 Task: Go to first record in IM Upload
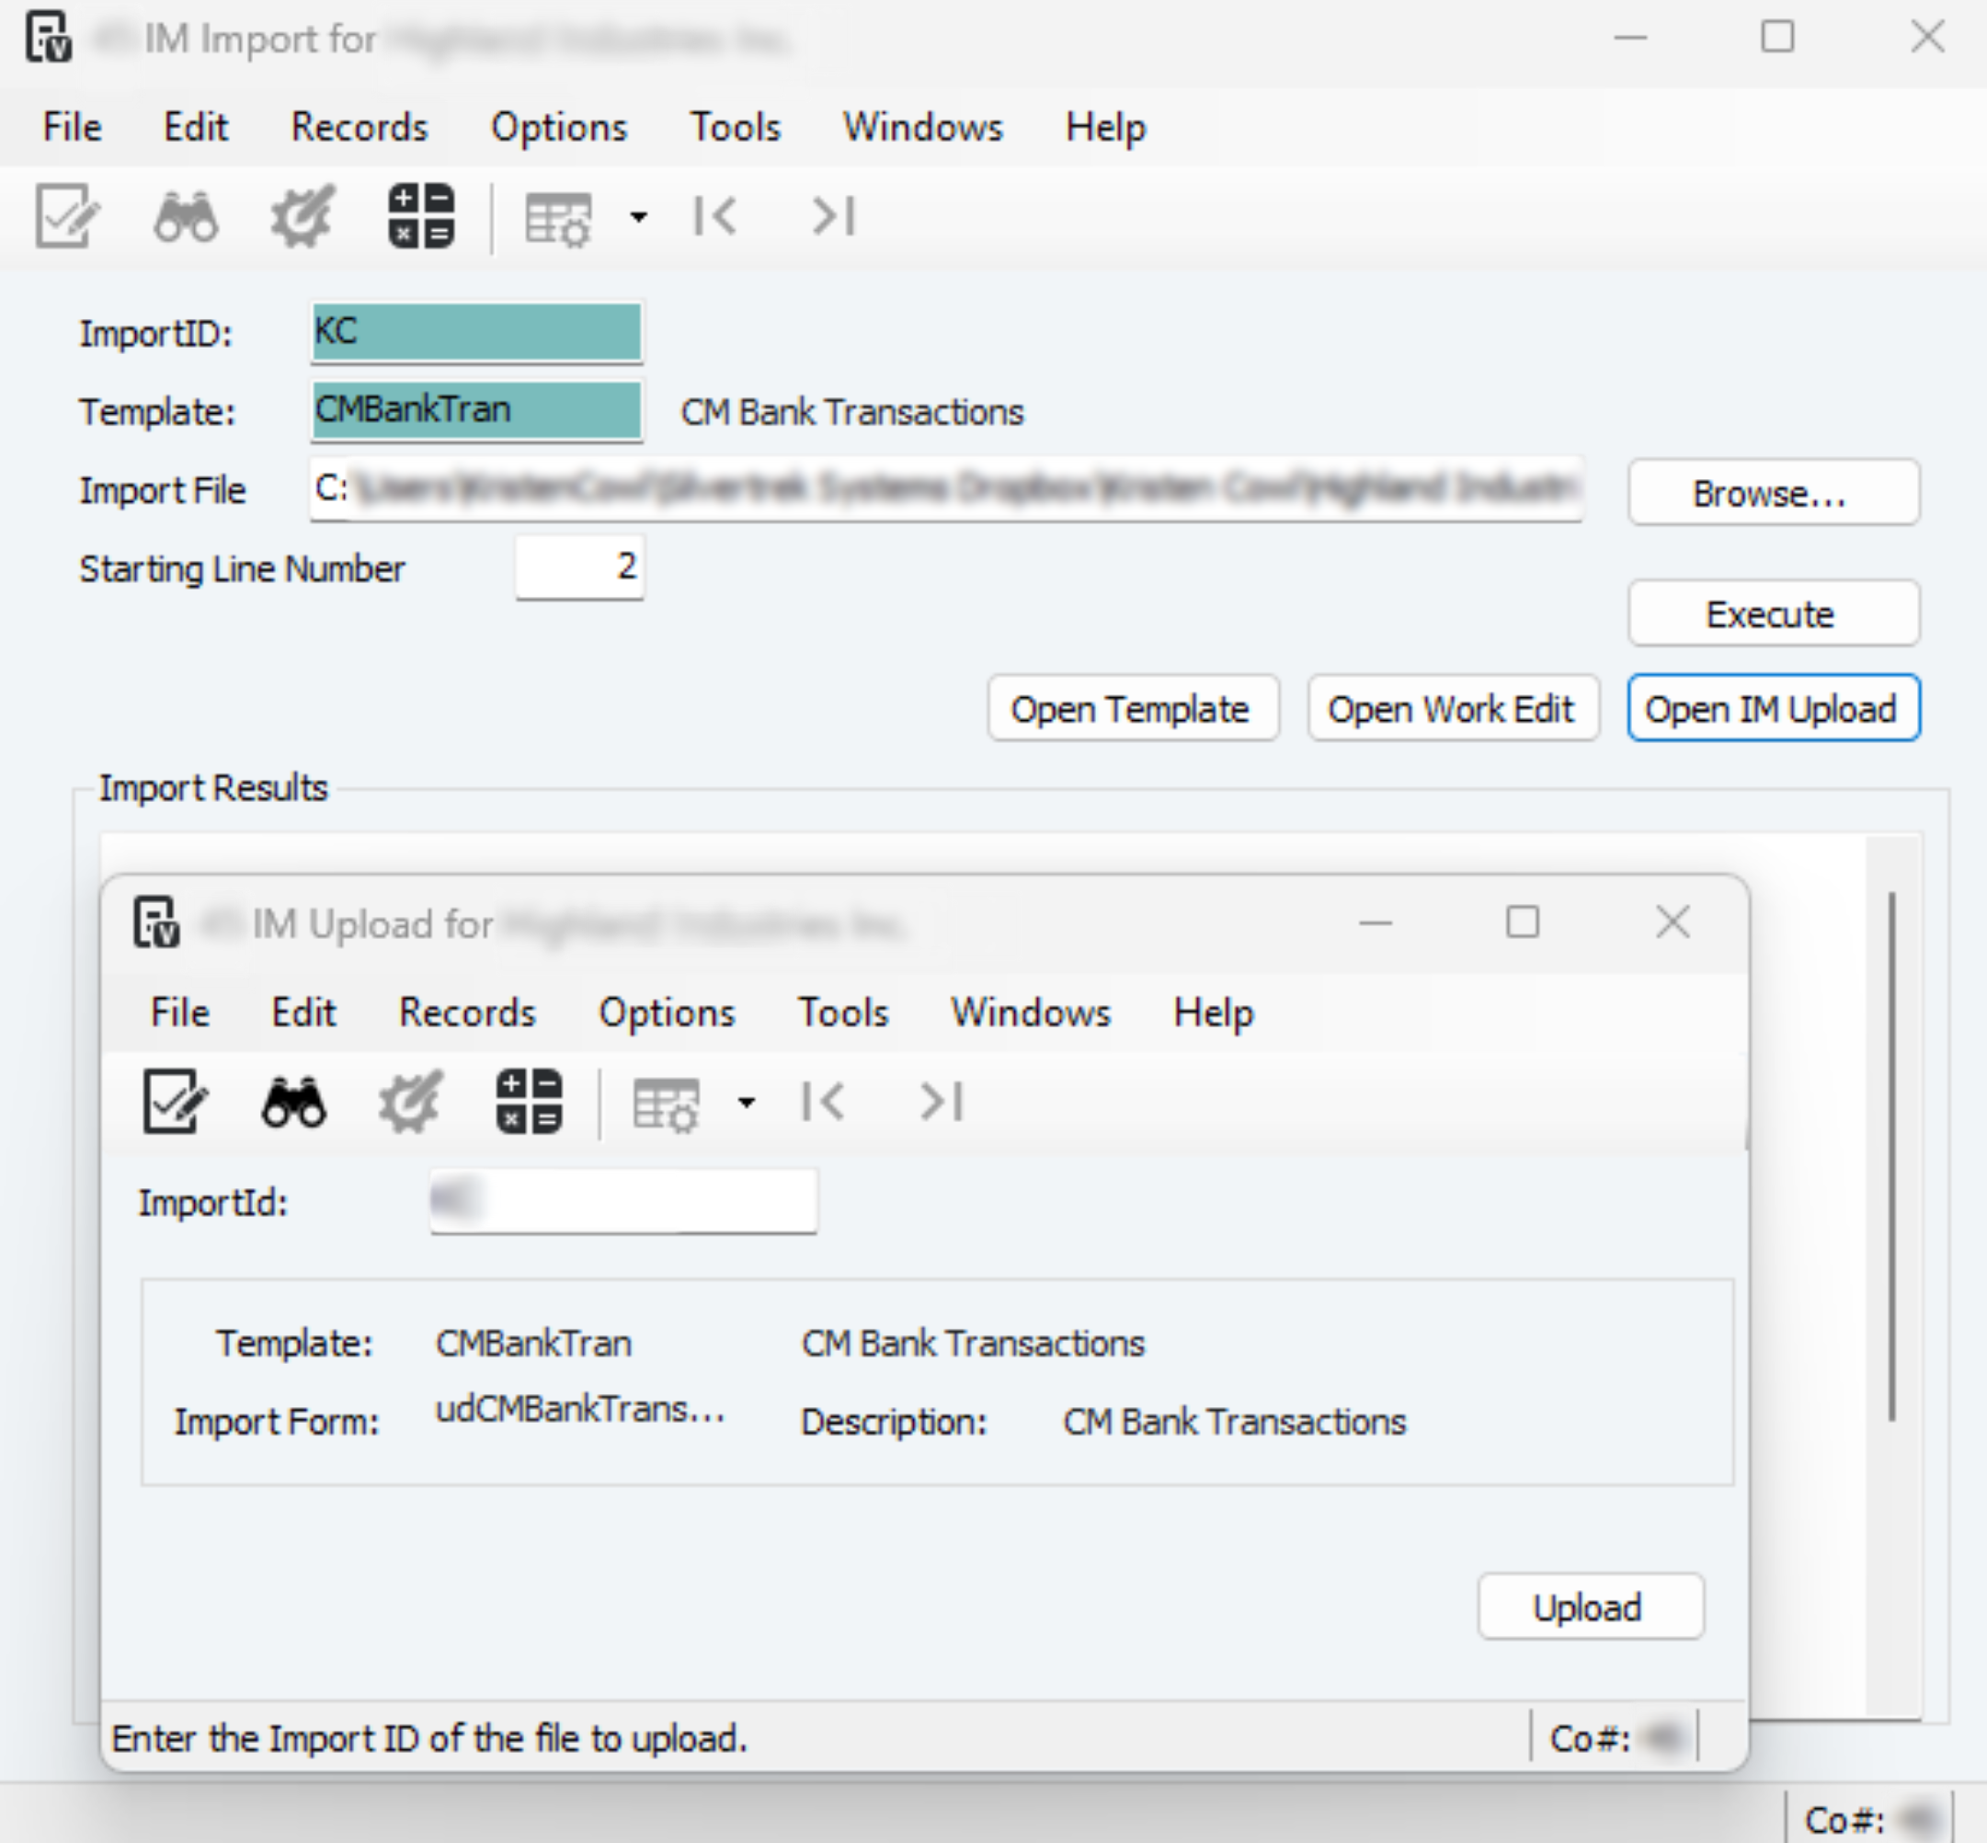(823, 1101)
